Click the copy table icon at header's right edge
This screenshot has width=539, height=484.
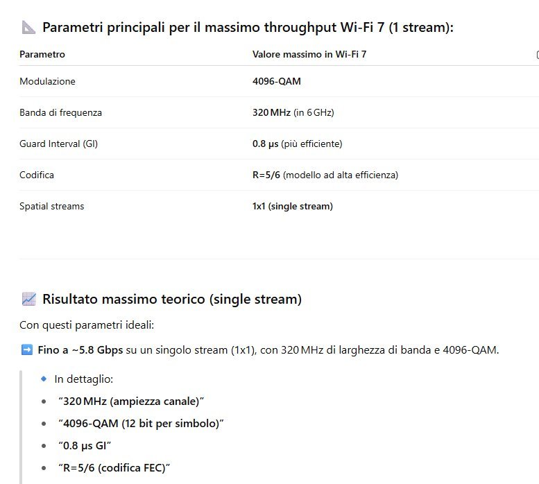[537, 54]
